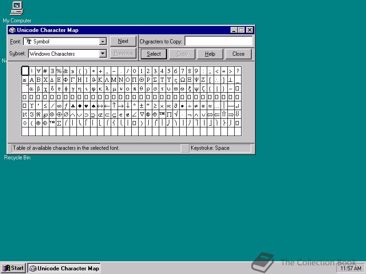The height and width of the screenshot is (274, 366).
Task: Select the lozenge (◊) character
Action: (x=25, y=123)
